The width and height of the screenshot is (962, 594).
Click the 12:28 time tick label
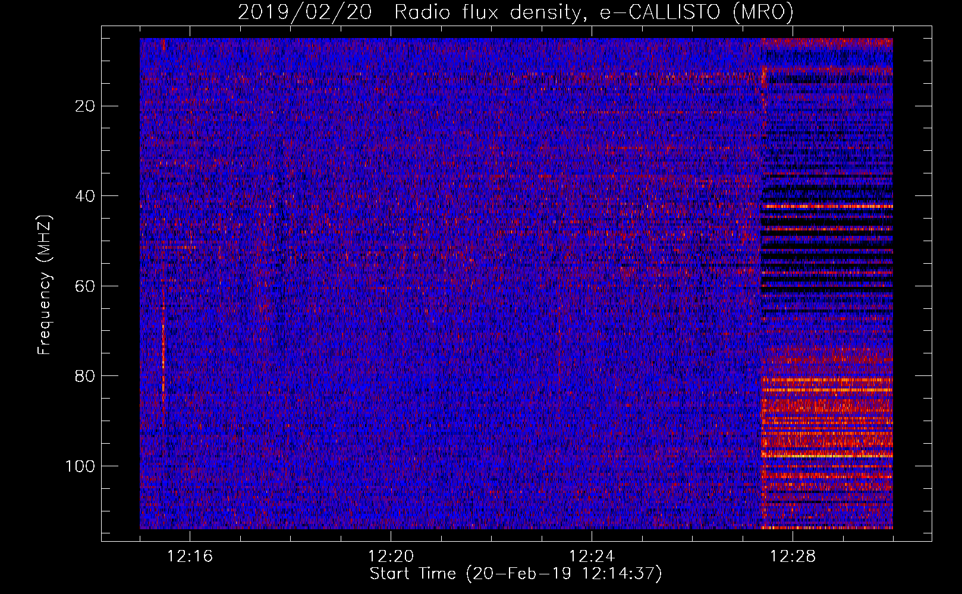pyautogui.click(x=793, y=557)
